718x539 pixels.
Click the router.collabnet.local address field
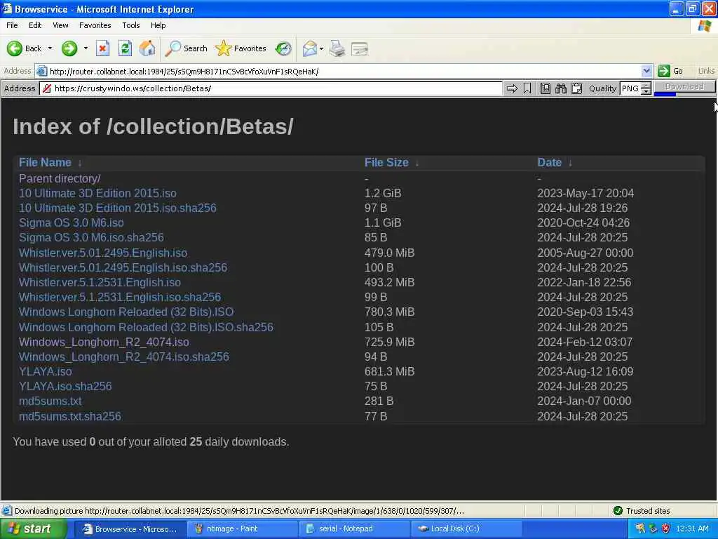click(344, 71)
